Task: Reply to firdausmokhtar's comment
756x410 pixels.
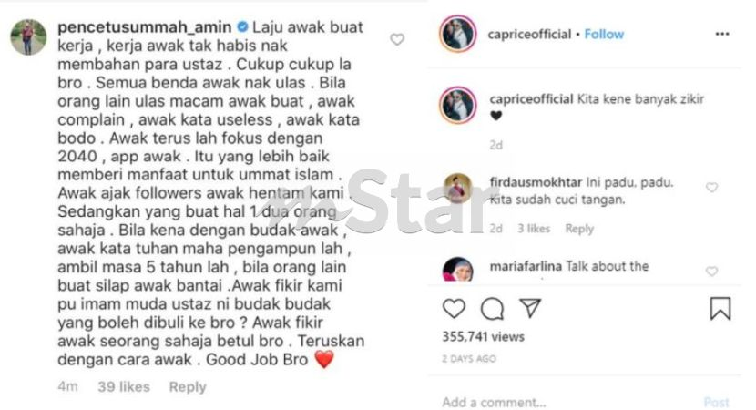Action: [x=579, y=229]
